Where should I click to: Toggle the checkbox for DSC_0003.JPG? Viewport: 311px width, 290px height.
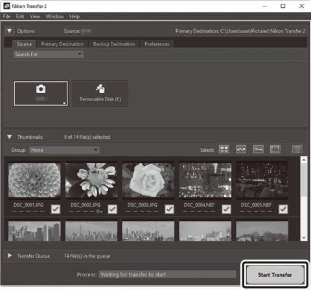[x=170, y=209]
